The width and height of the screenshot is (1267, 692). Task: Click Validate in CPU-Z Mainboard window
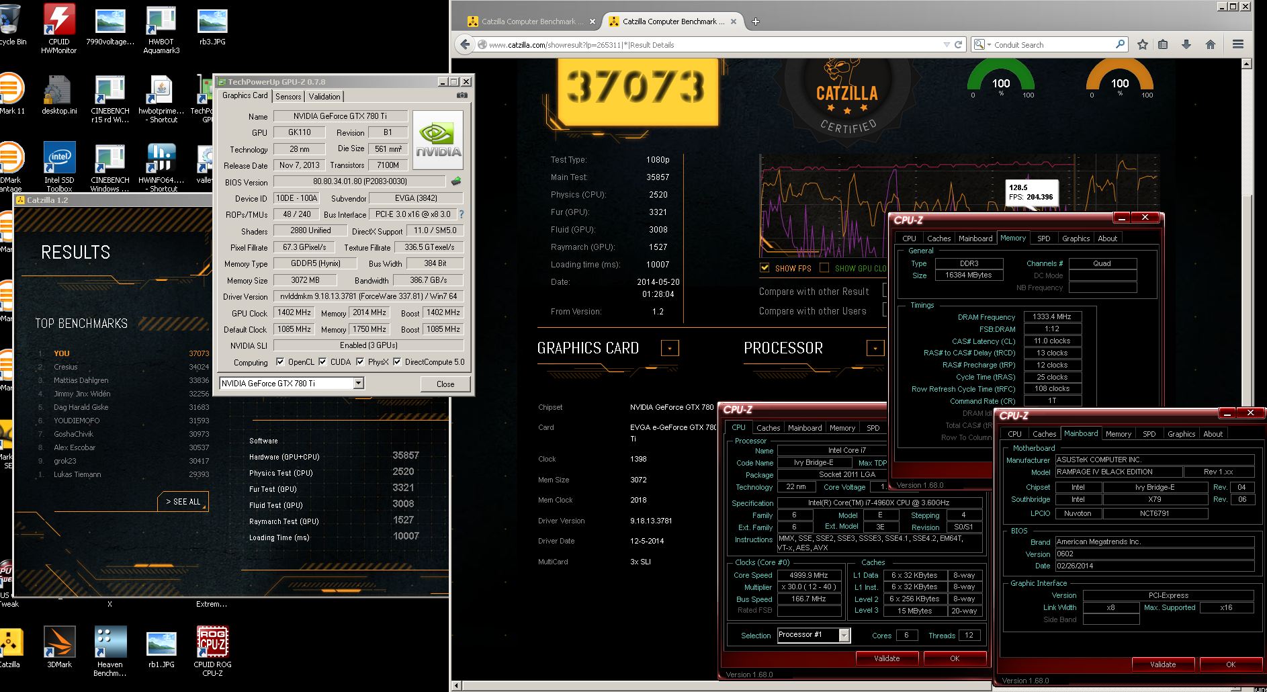[x=1163, y=664]
